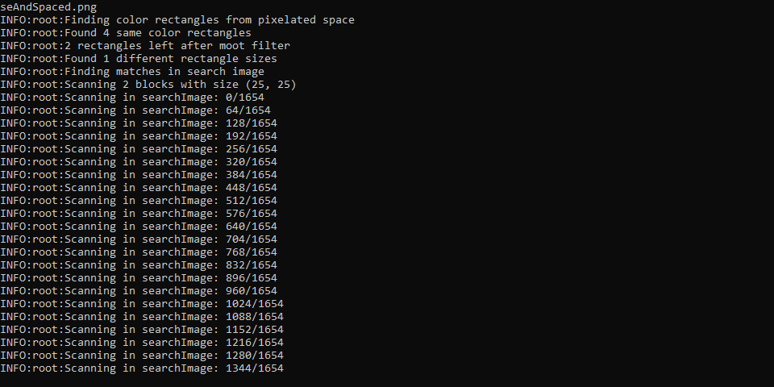
Task: Click the scanning progress line 128/1654
Action: [x=139, y=123]
